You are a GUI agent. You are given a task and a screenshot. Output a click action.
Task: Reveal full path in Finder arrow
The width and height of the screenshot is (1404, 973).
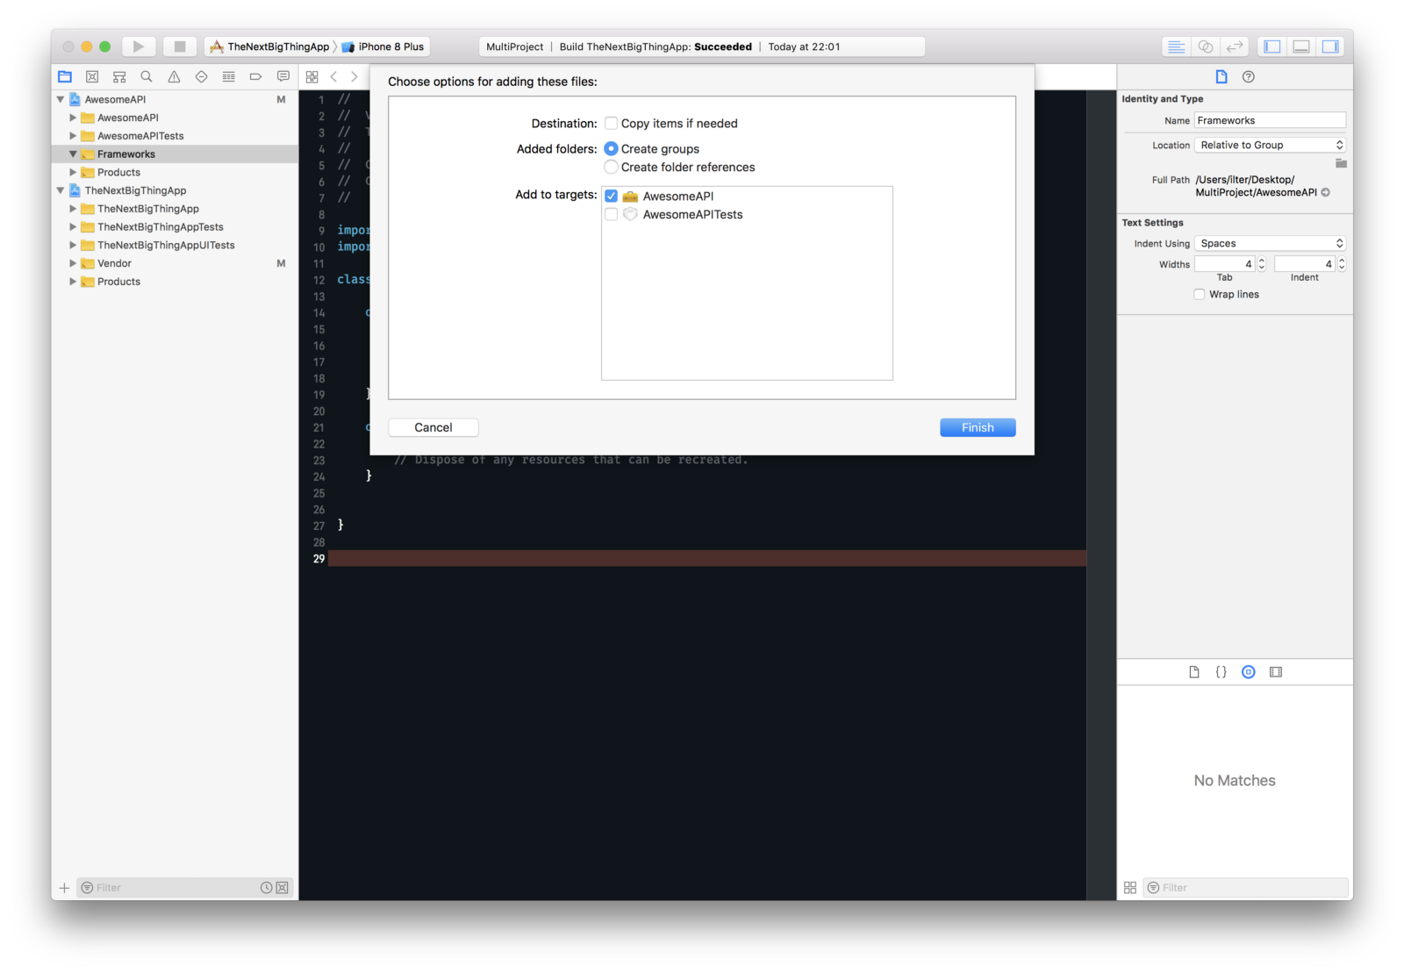click(x=1326, y=192)
